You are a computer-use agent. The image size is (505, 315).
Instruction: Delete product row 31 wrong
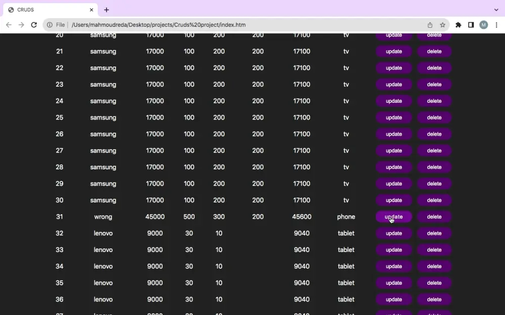(x=434, y=217)
